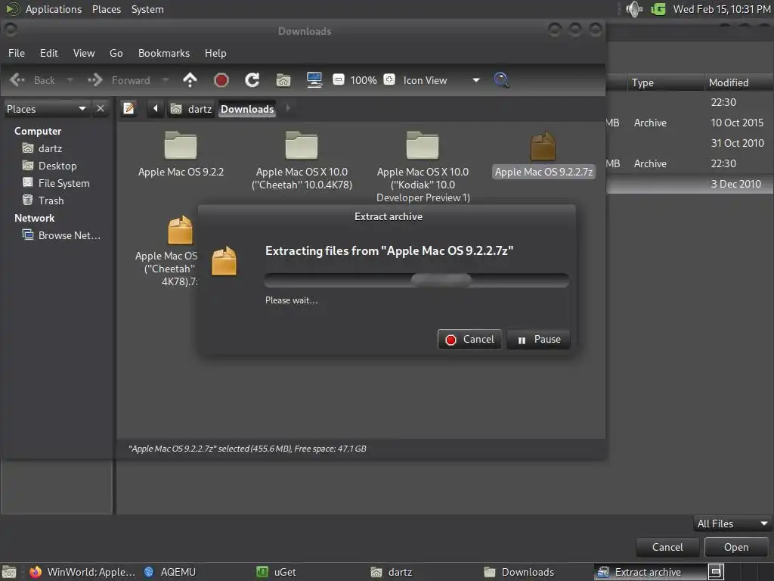Open the Places sidebar dropdown
The width and height of the screenshot is (774, 581).
coord(46,109)
